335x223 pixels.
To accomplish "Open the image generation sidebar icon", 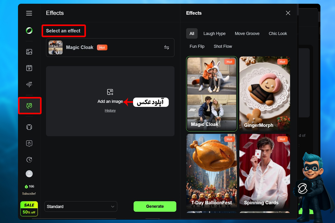I will 29,52.
